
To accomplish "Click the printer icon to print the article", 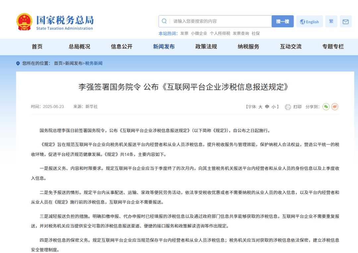I will pos(287,107).
